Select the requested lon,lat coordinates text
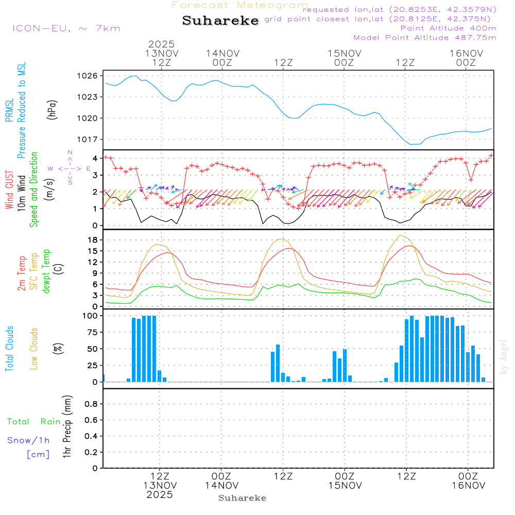 coord(399,9)
